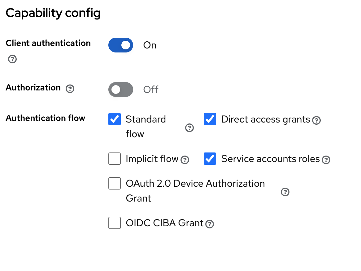This screenshot has width=361, height=271.
Task: Click the OIDC CIBA Grant help icon
Action: [x=210, y=224]
